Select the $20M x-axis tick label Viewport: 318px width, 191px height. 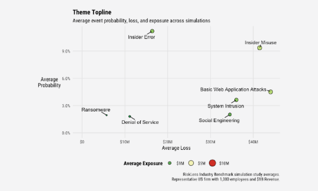(167, 142)
